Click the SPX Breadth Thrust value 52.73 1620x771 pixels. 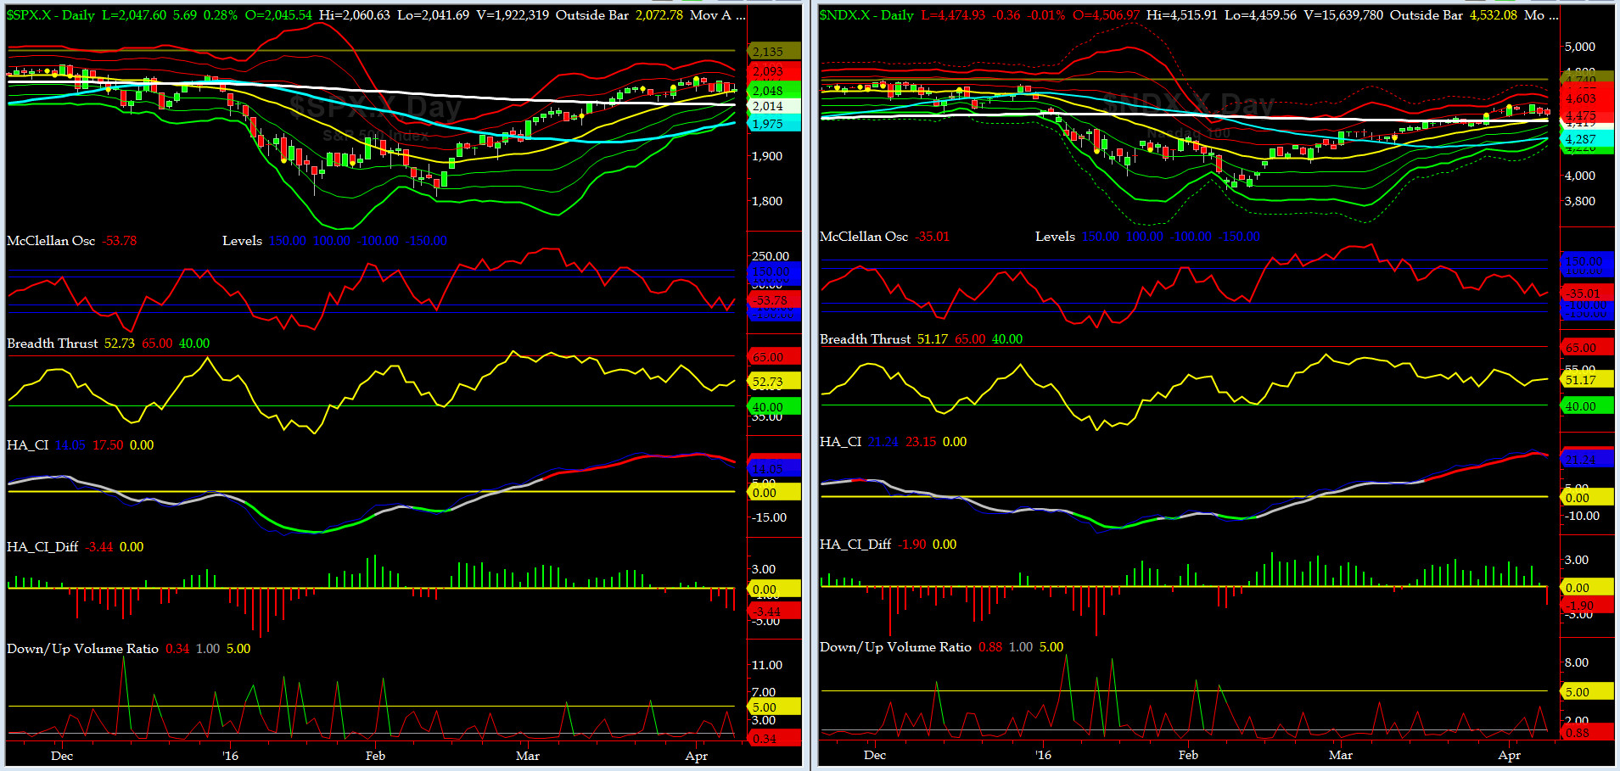[120, 344]
